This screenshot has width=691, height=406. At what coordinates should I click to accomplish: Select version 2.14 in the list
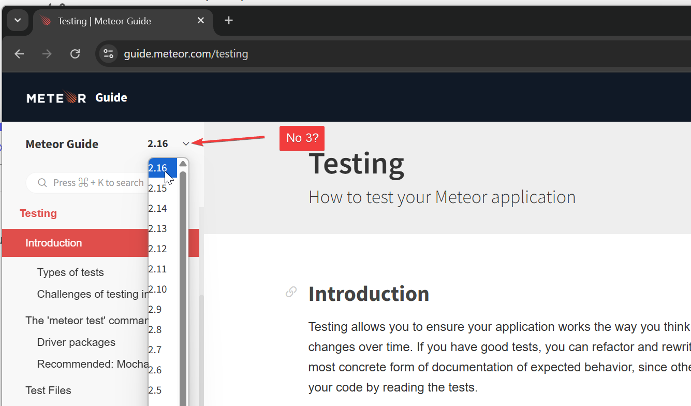163,208
